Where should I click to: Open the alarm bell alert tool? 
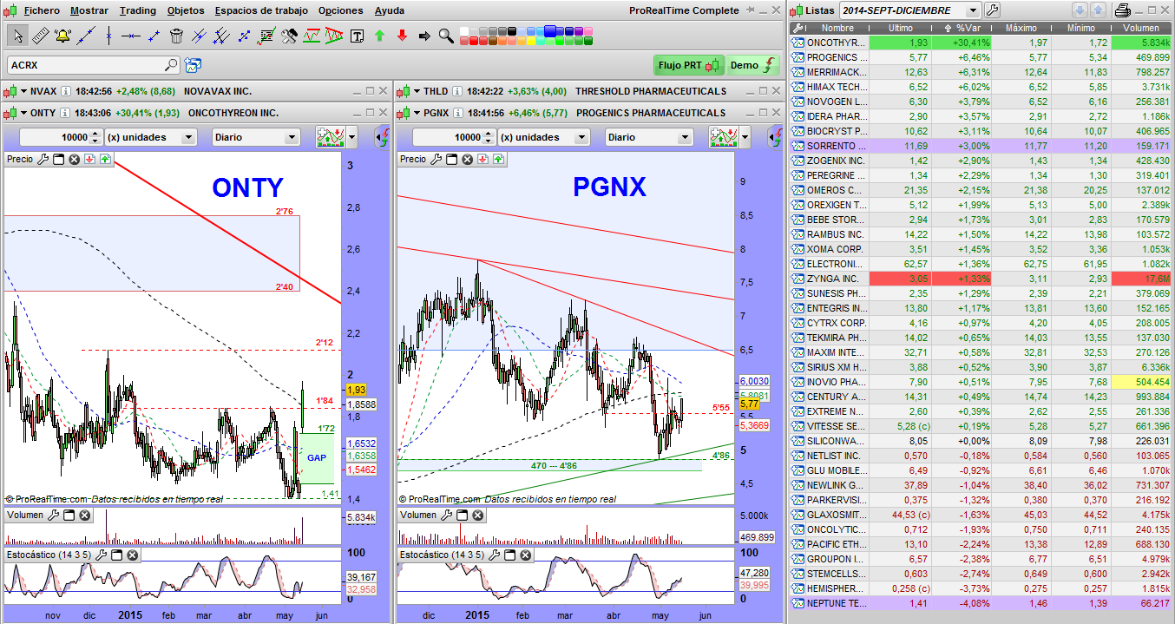point(62,36)
